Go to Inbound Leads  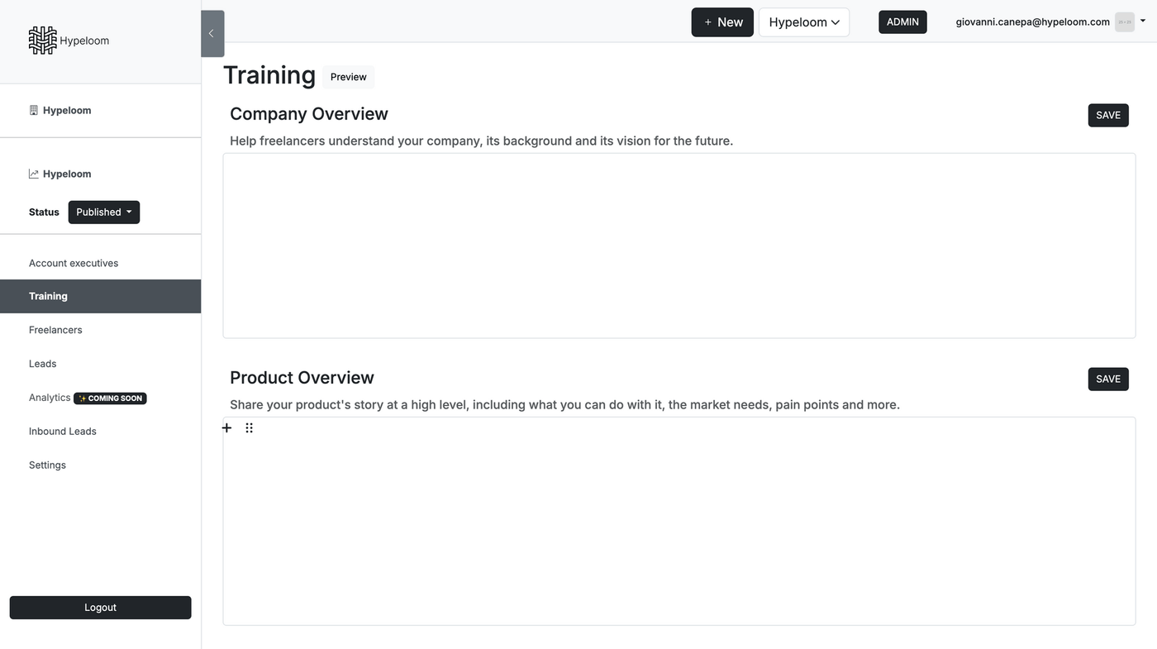pos(63,432)
